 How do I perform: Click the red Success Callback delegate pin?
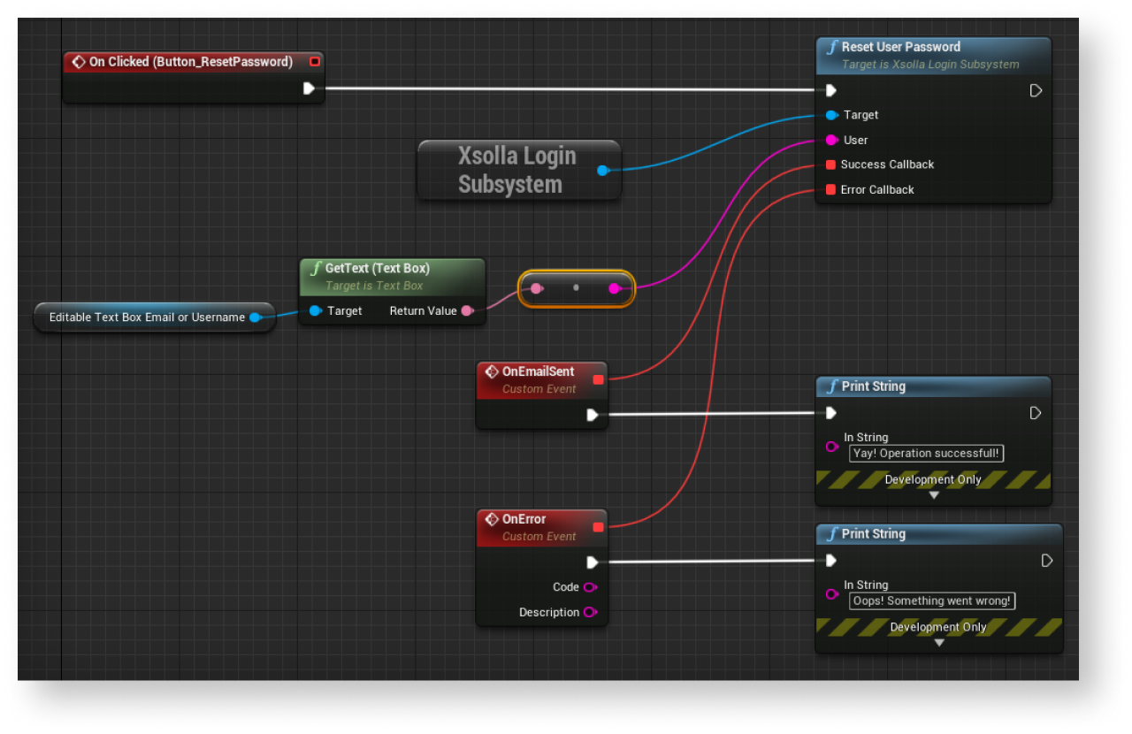830,164
